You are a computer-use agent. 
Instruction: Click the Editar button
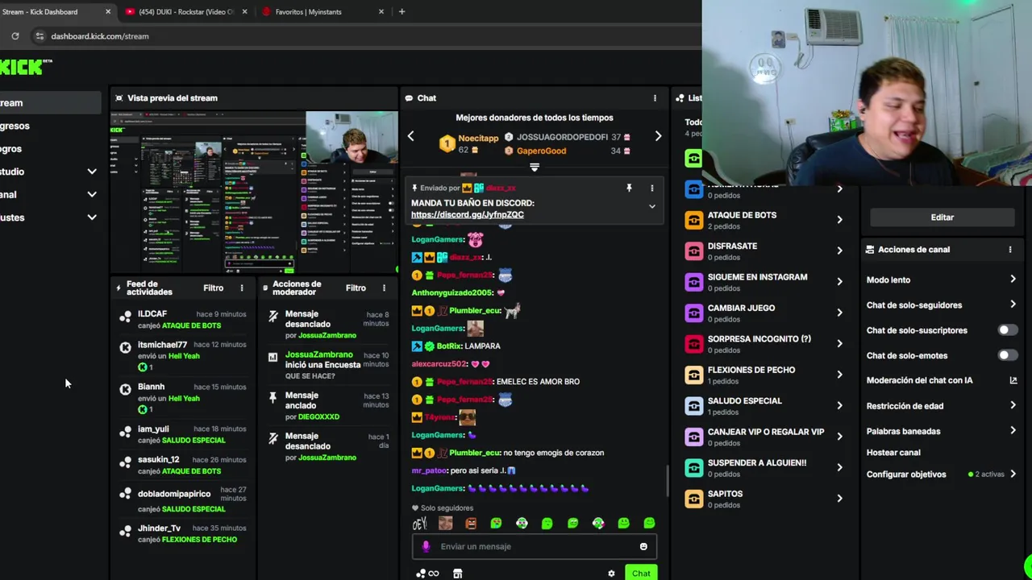942,217
